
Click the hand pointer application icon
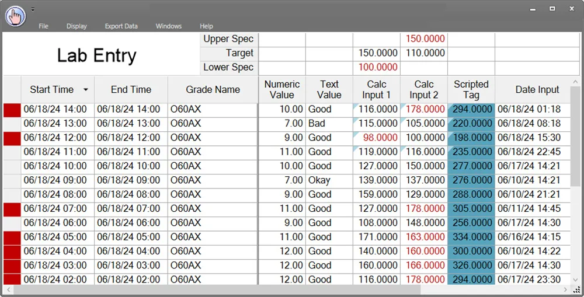pos(16,16)
